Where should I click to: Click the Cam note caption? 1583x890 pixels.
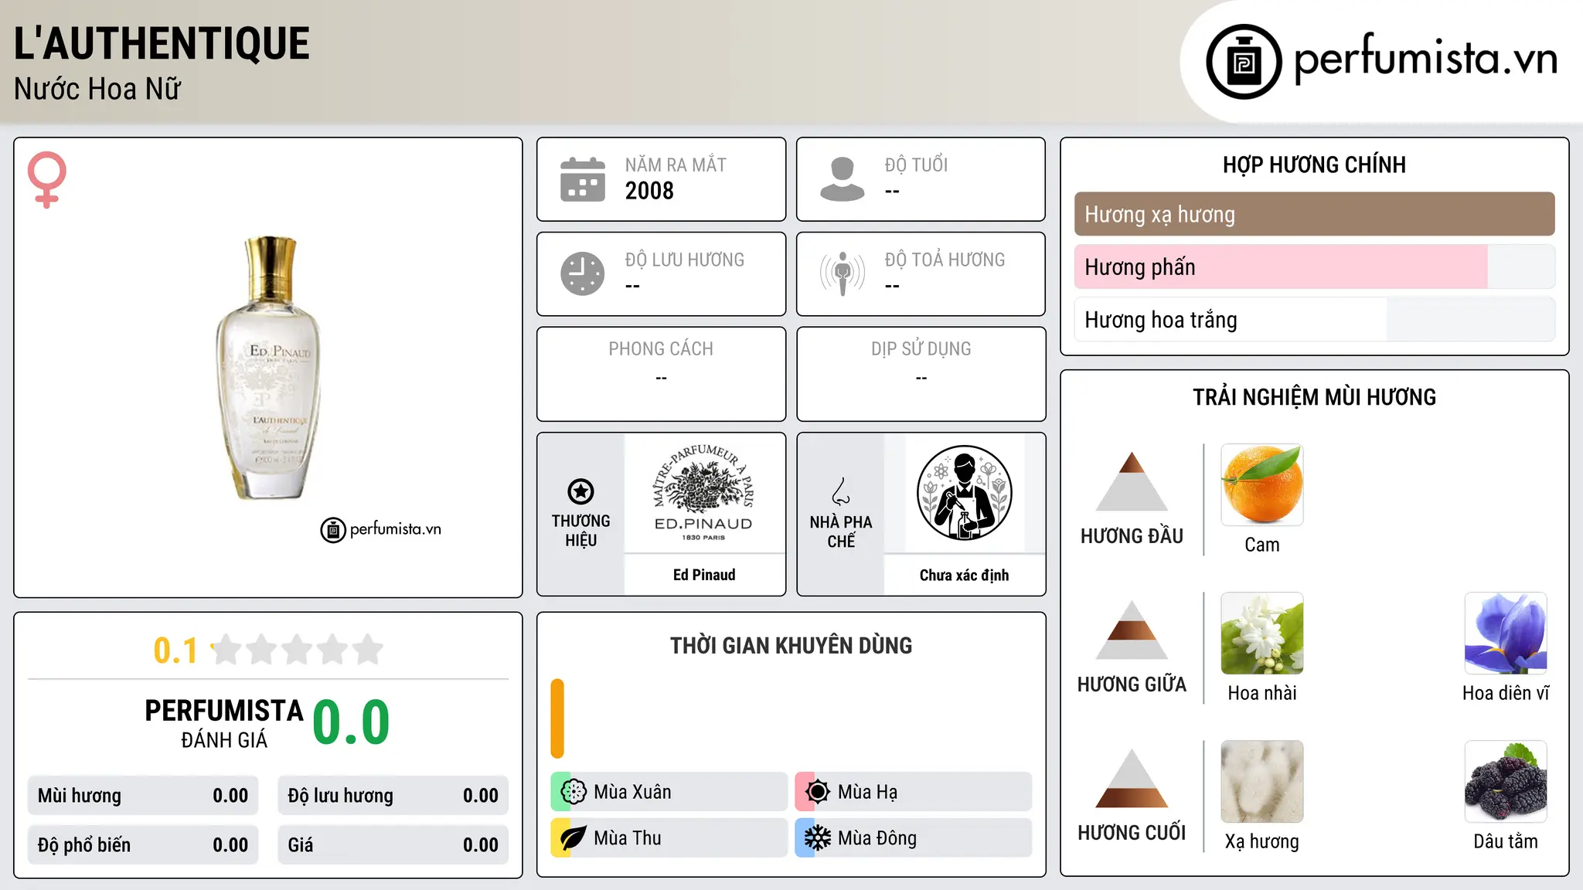(1262, 545)
